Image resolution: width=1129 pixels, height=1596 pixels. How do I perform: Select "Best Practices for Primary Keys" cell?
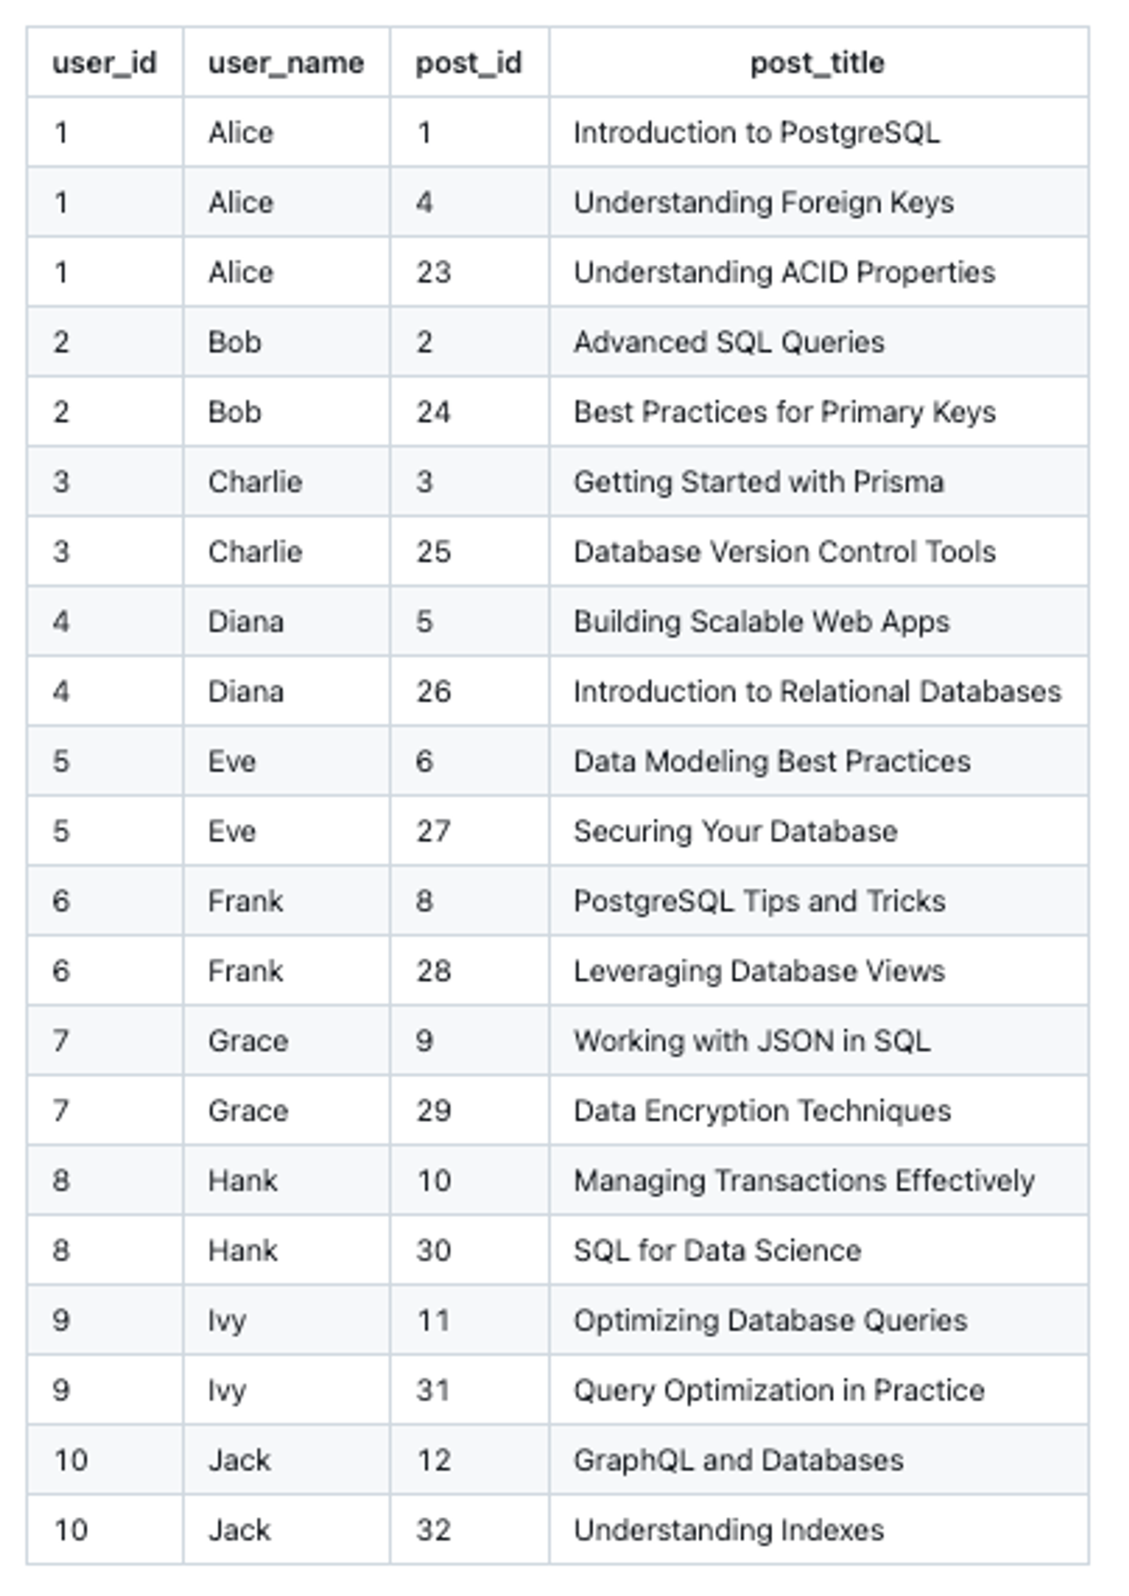pyautogui.click(x=784, y=412)
